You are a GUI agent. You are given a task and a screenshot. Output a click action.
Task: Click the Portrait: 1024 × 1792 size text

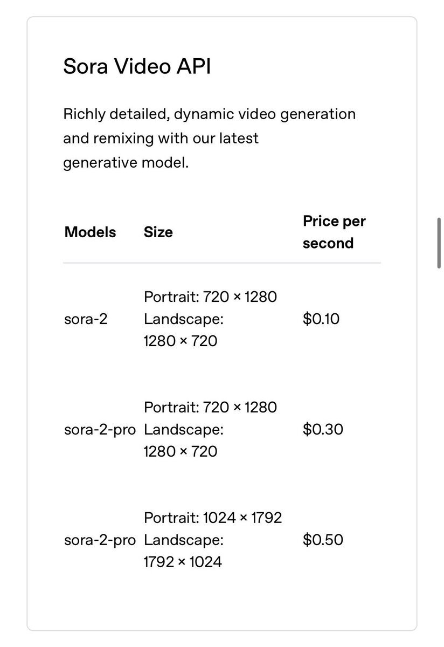pyautogui.click(x=213, y=518)
